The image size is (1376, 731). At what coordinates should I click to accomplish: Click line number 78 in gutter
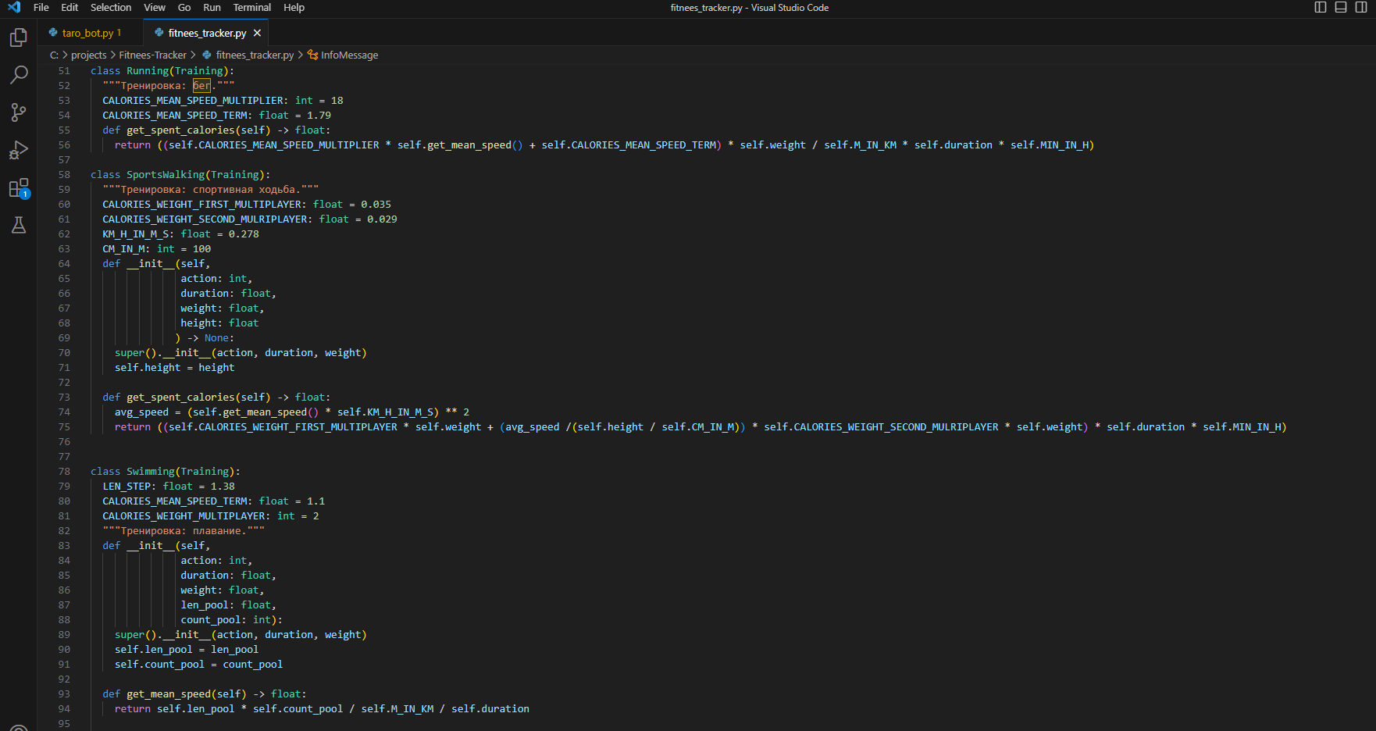64,471
